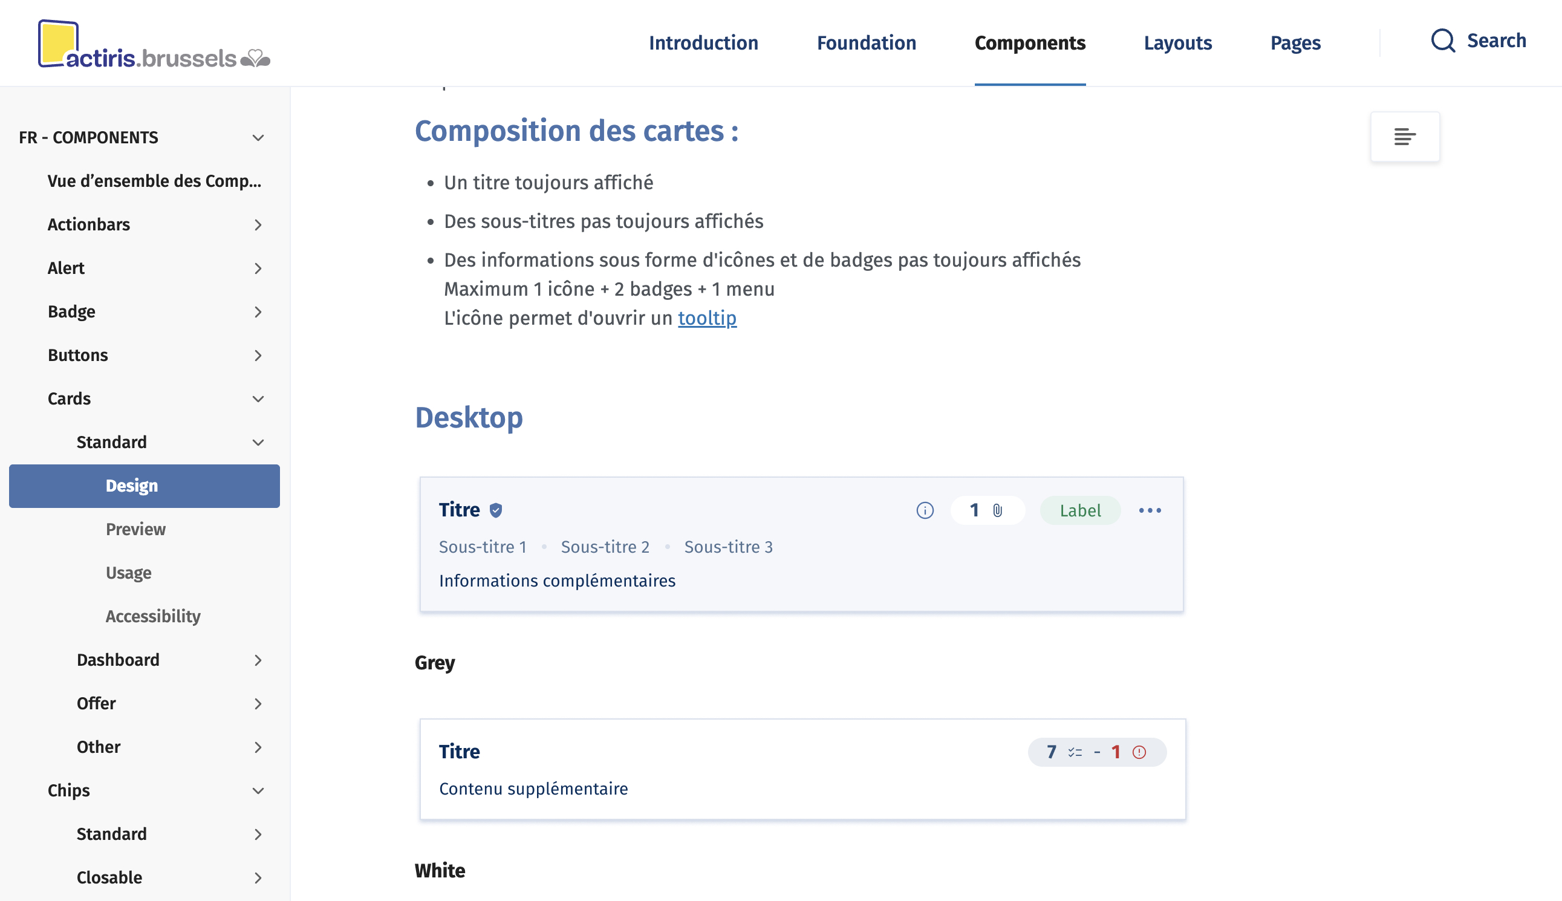
Task: Collapse the FR - COMPONENTS section chevron
Action: point(258,137)
